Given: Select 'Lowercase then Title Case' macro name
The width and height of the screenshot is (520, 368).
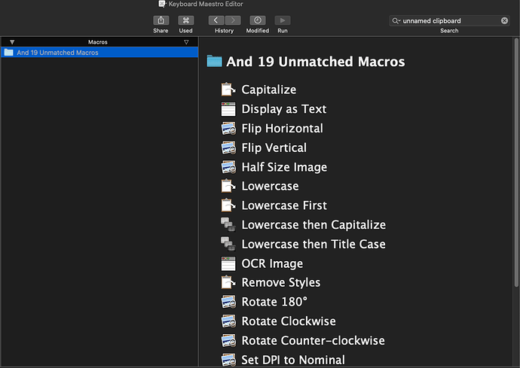Looking at the screenshot, I should coord(314,244).
